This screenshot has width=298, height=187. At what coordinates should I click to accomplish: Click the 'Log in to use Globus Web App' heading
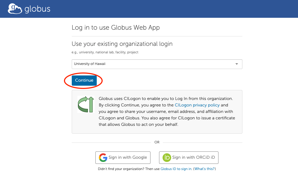tap(116, 28)
